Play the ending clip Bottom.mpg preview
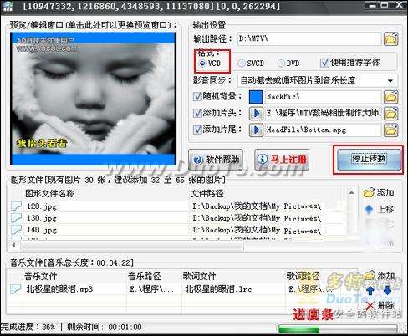The width and height of the screenshot is (408, 336). coord(256,130)
